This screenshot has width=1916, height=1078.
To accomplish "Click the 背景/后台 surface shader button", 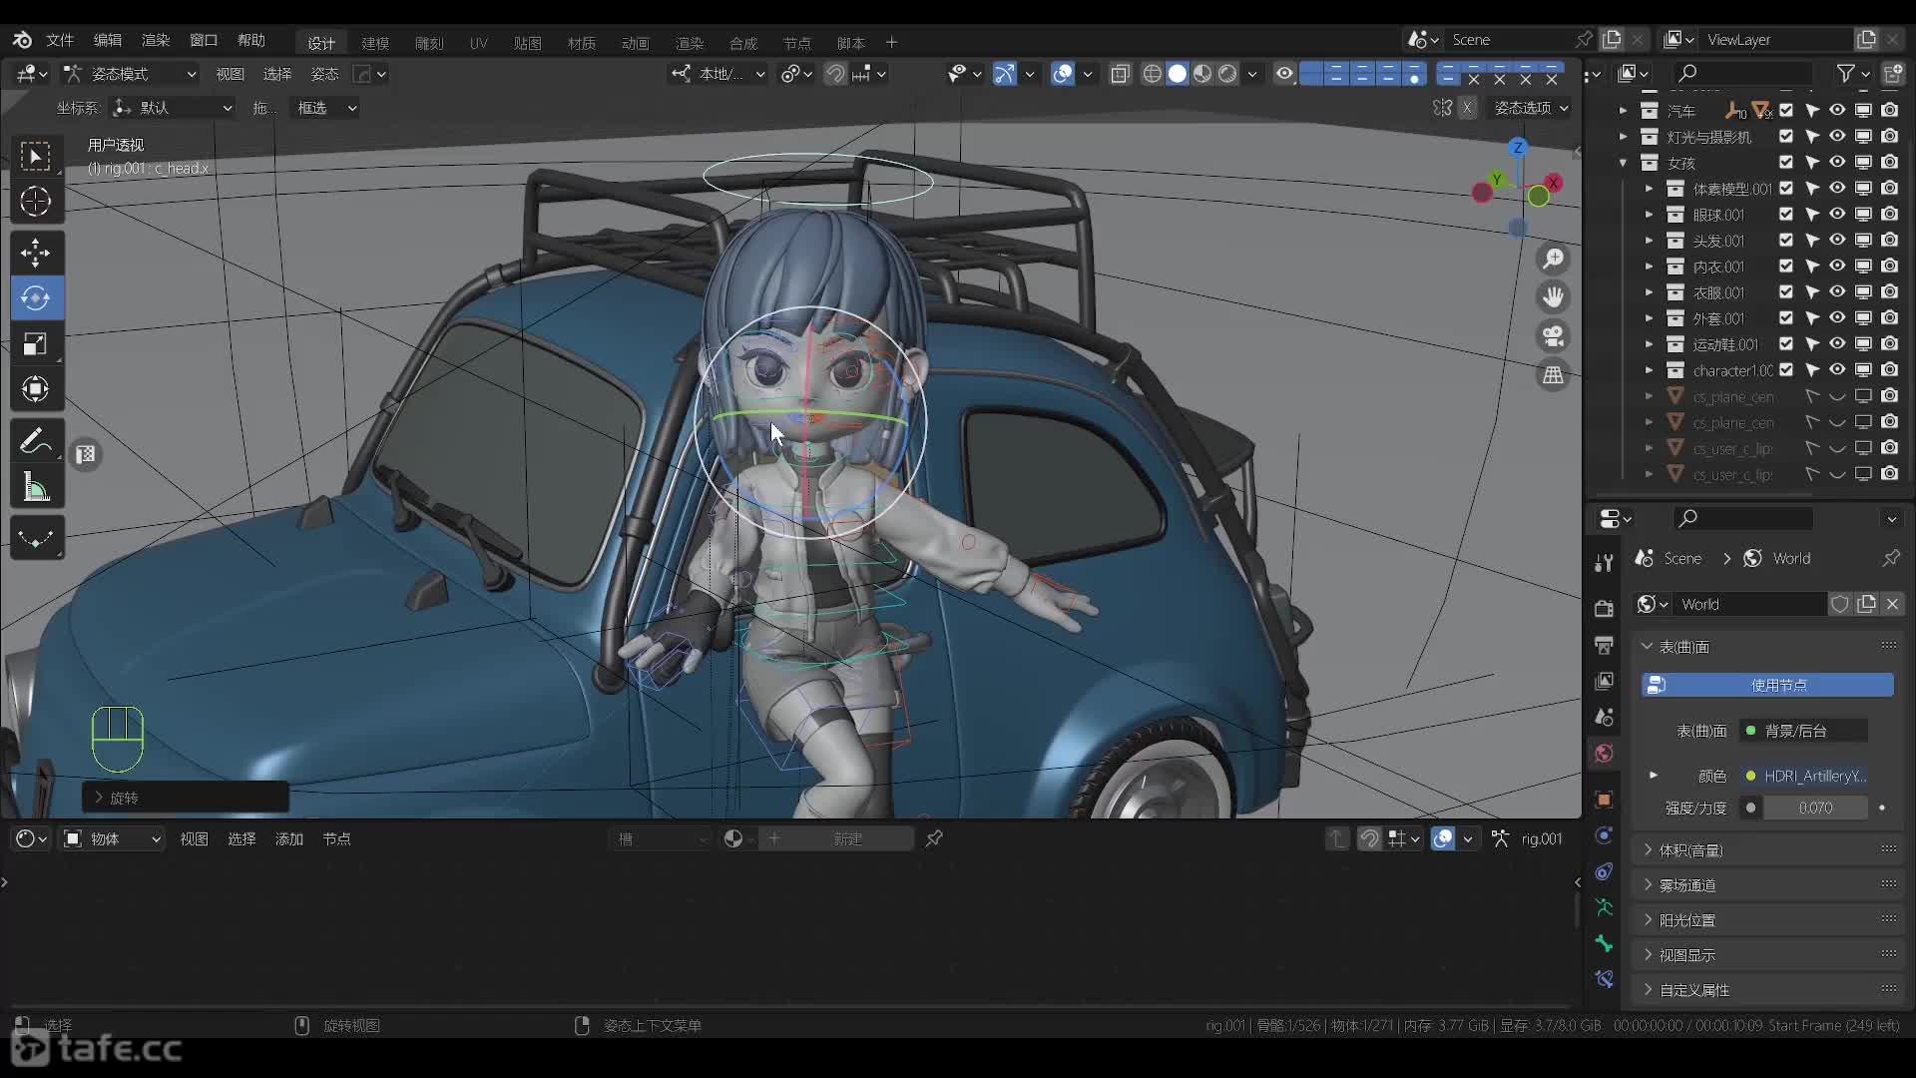I will tap(1802, 731).
